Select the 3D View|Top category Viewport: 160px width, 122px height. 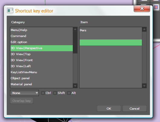42,54
